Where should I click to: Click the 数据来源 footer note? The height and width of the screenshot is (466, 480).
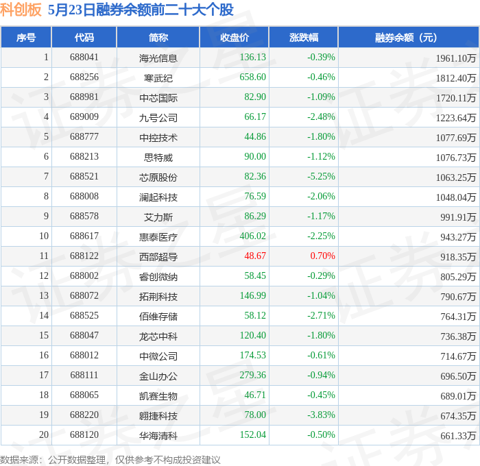coord(110,460)
